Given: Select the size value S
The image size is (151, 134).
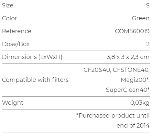Looking at the screenshot, I should click(148, 5).
